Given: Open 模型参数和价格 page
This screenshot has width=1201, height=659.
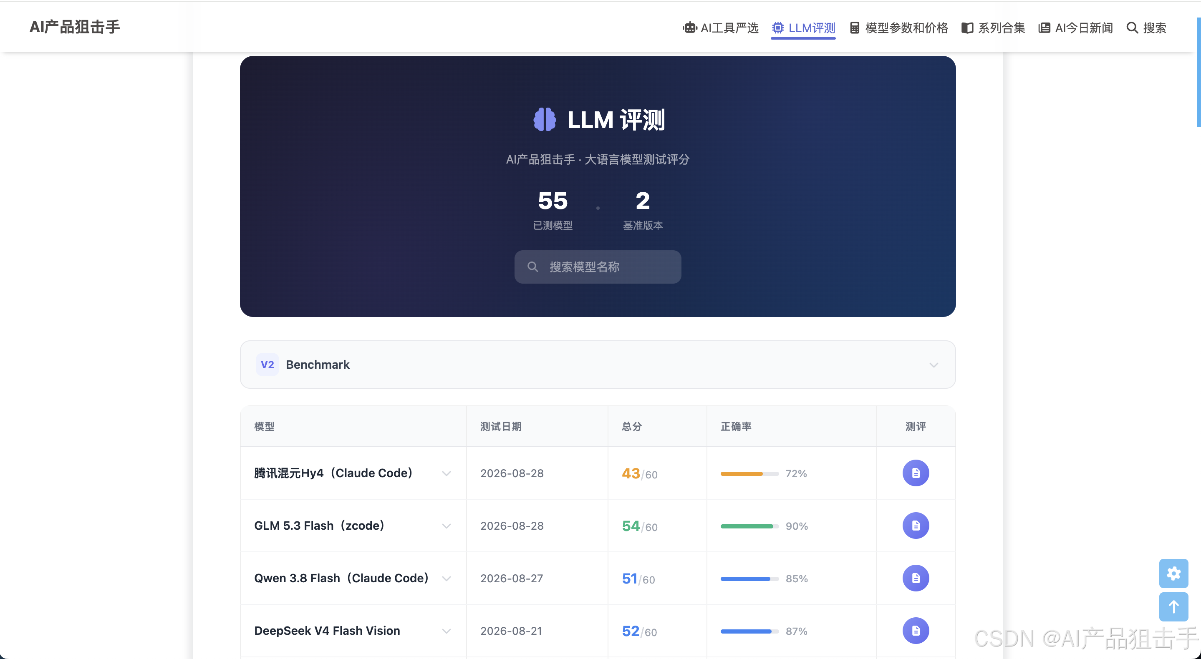Looking at the screenshot, I should (x=898, y=28).
